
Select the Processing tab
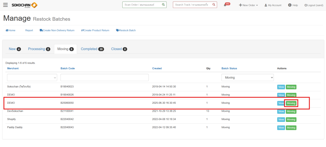[39, 49]
